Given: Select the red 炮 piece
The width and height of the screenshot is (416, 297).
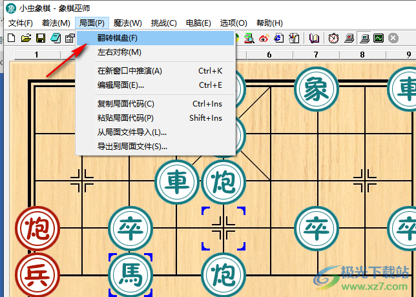Looking at the screenshot, I should pos(37,228).
